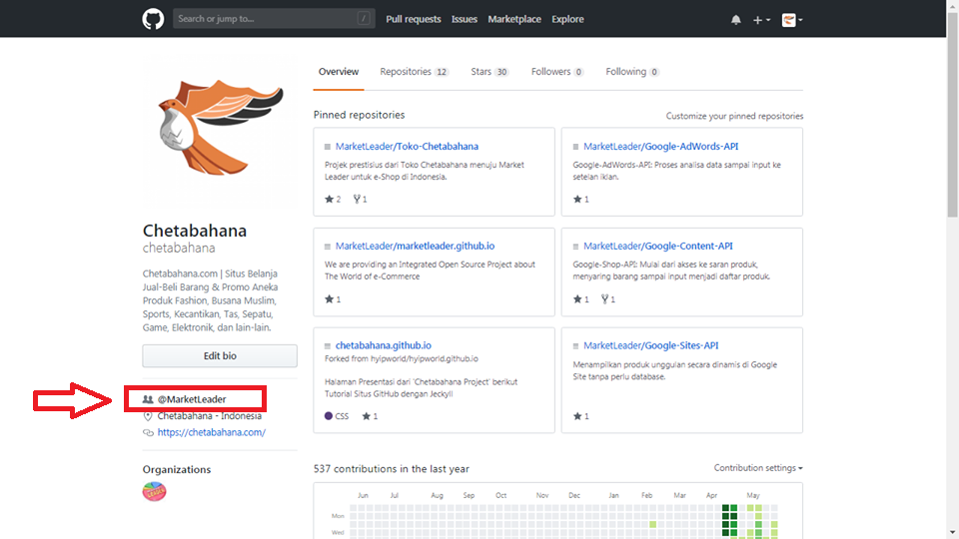Open MarketLeader/Google-AdWords-API repository
Viewport: 959px width, 539px height.
click(660, 146)
